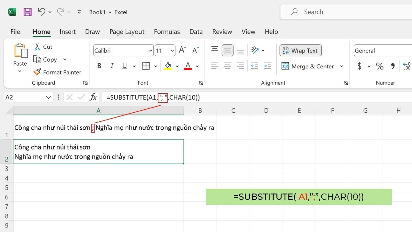Open Clipboard group dialog launcher
412x232 pixels.
click(x=85, y=83)
